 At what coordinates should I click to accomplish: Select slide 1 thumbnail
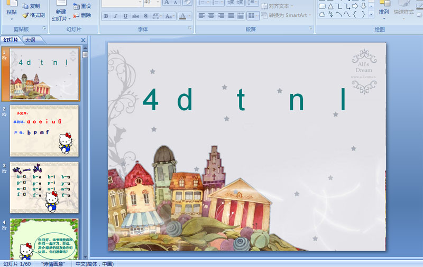pyautogui.click(x=44, y=74)
